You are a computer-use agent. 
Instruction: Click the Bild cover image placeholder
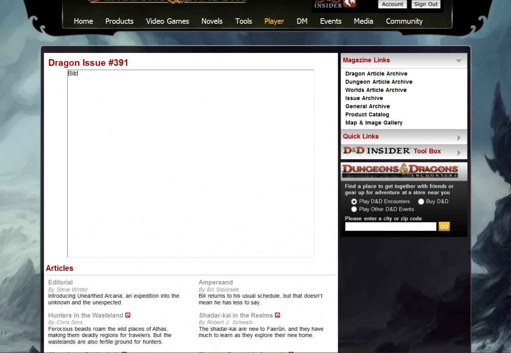tap(191, 164)
